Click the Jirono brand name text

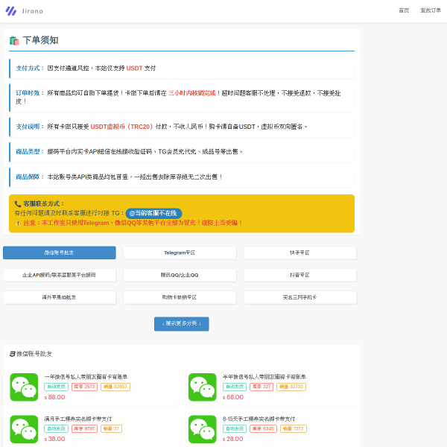(x=32, y=11)
